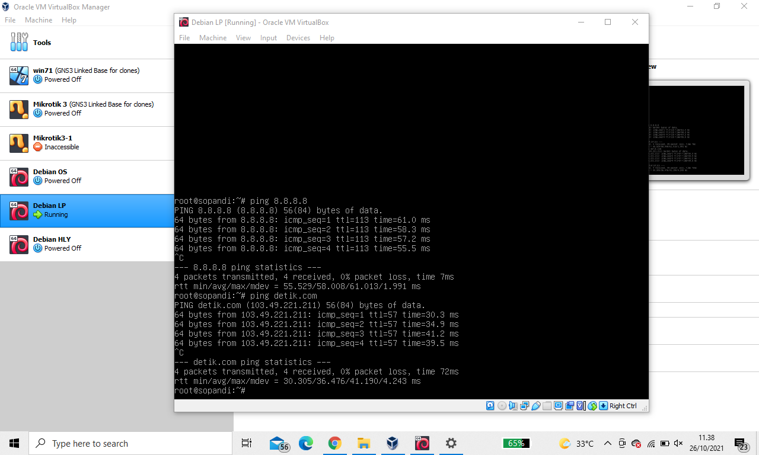Select the running Debian LP machine
Viewport: 759px width, 455px height.
click(x=87, y=210)
